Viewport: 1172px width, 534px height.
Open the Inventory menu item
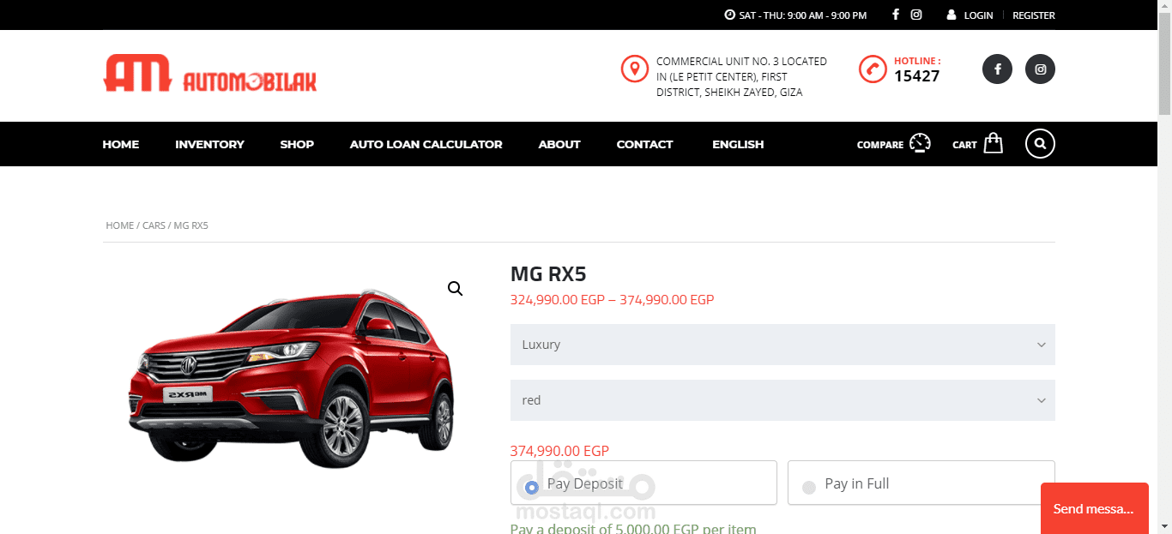point(209,144)
